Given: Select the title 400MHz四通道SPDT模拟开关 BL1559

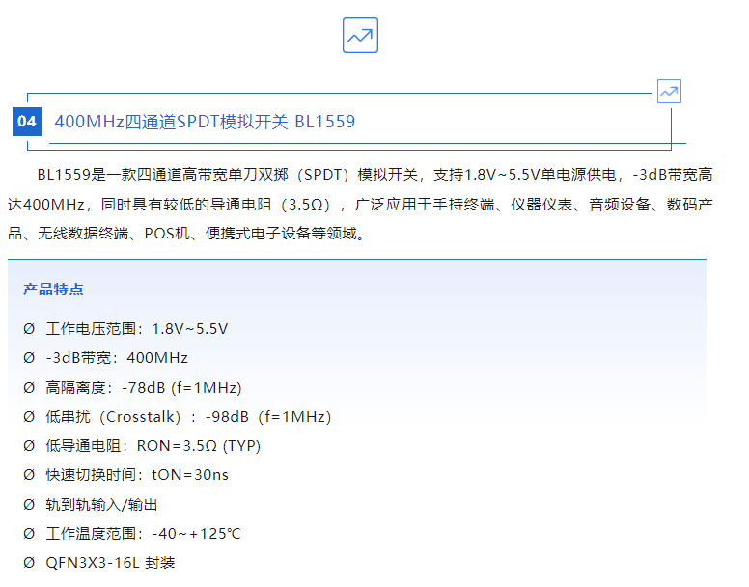Looking at the screenshot, I should tap(205, 122).
